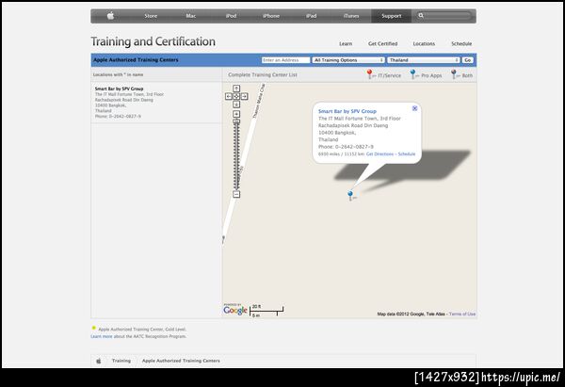
Task: Open Complete Training Center List
Action: pyautogui.click(x=263, y=75)
